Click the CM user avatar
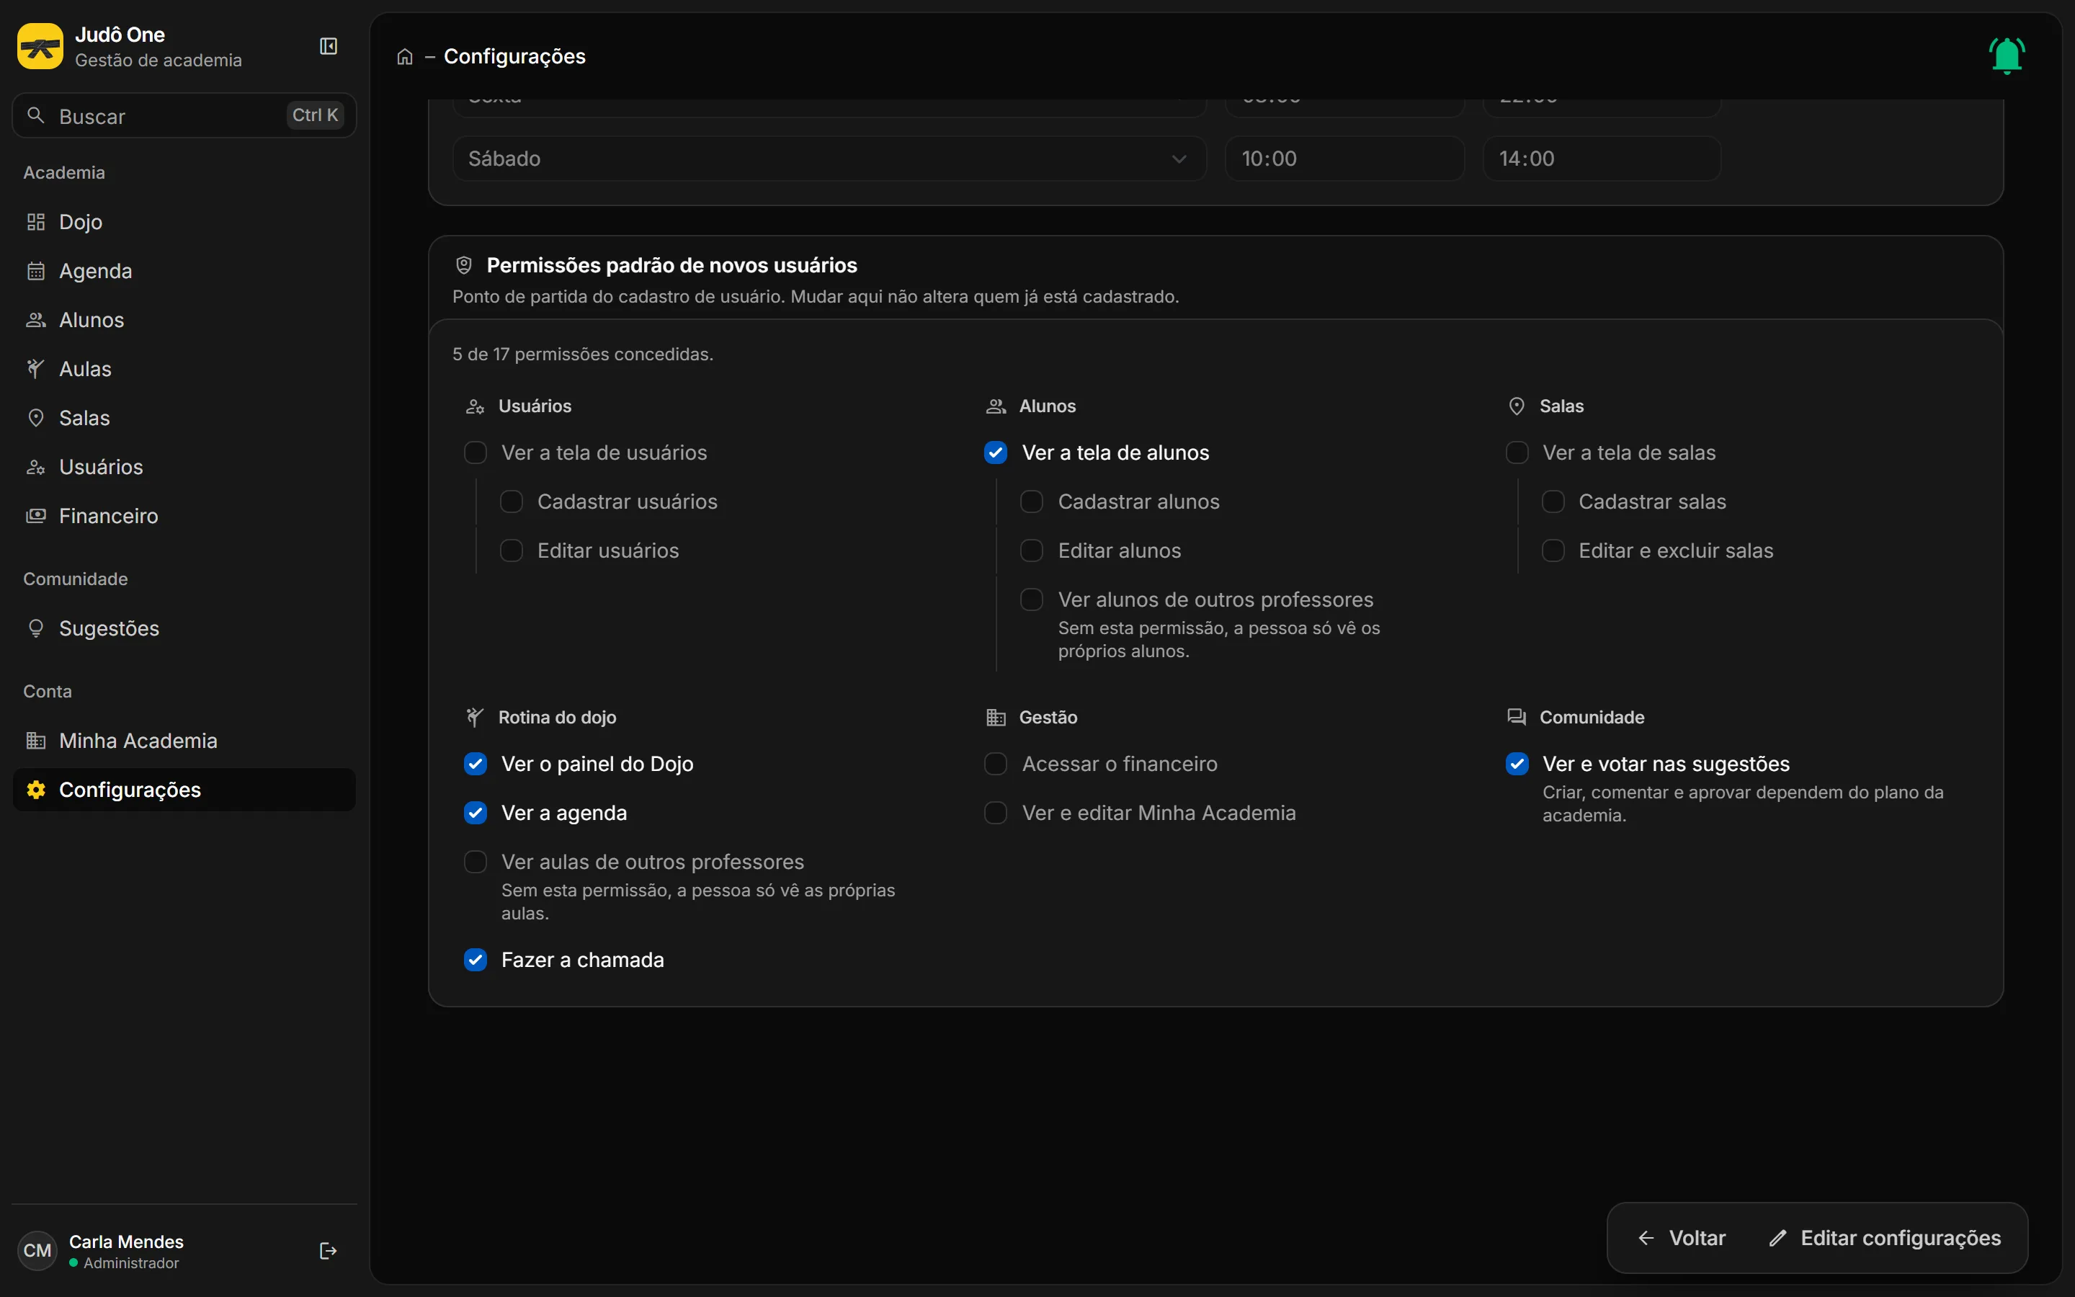The image size is (2075, 1297). pyautogui.click(x=37, y=1251)
